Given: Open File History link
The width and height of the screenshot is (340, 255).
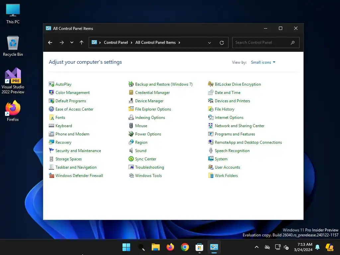Looking at the screenshot, I should 224,109.
